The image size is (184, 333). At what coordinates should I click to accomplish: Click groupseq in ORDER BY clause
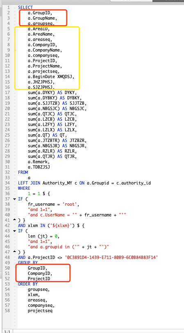pos(39,290)
